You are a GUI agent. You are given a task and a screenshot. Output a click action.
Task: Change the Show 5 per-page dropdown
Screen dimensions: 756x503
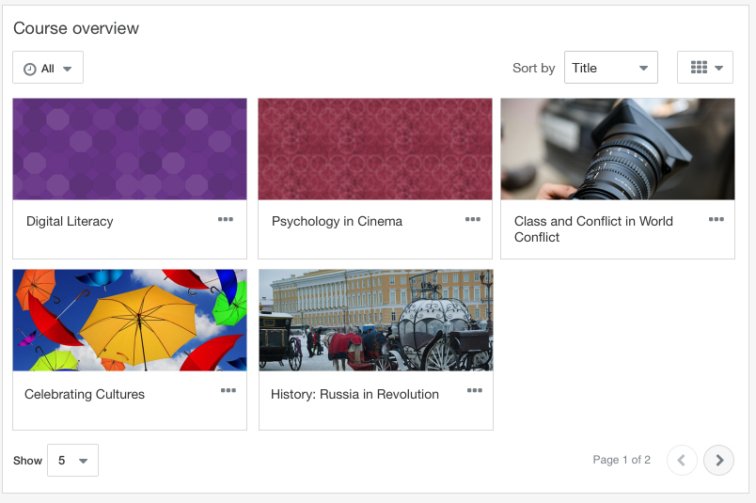tap(72, 460)
